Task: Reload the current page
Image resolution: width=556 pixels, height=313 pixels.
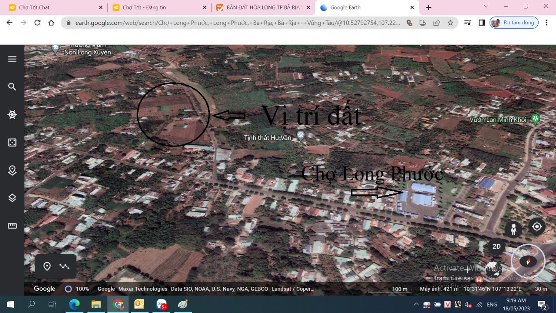Action: tap(37, 23)
